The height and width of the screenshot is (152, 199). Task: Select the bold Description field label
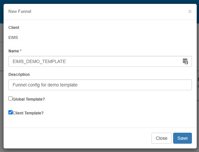(19, 75)
